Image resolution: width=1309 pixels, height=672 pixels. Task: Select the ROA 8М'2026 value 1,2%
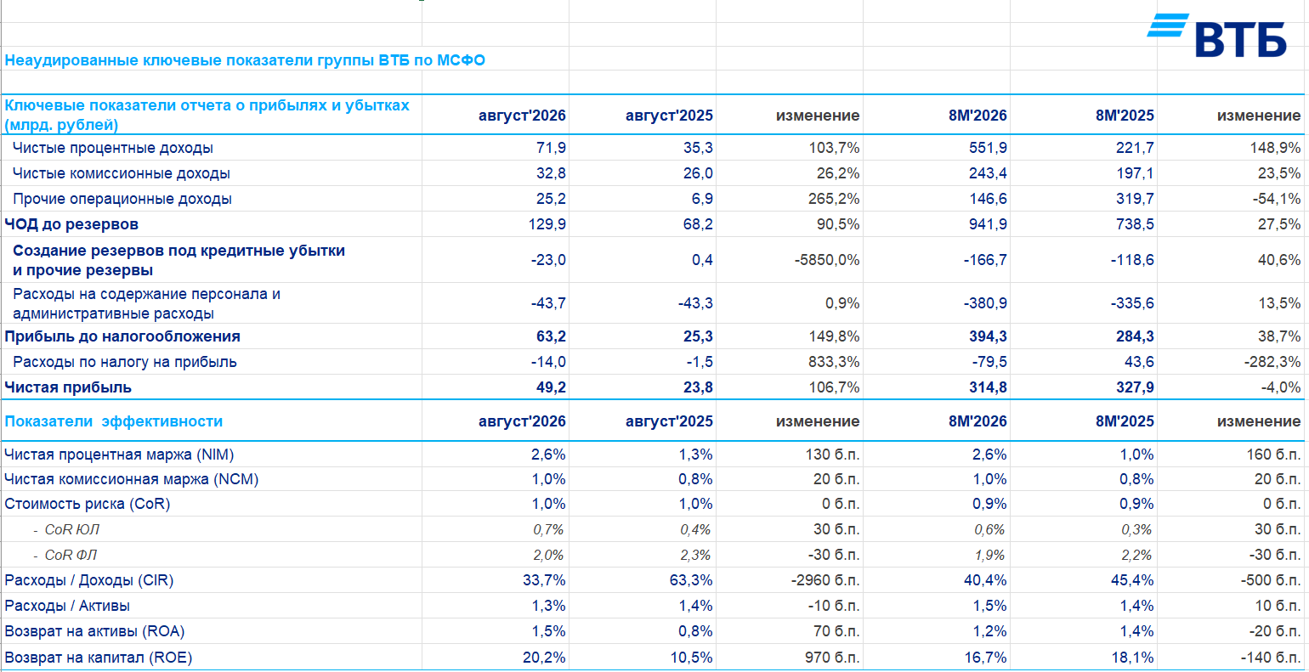pos(989,631)
